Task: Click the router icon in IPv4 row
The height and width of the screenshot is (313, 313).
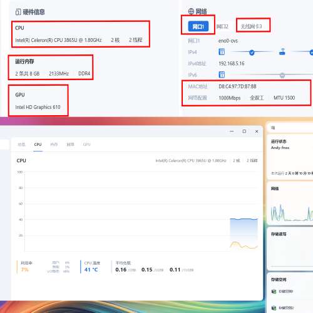Action: point(282,51)
